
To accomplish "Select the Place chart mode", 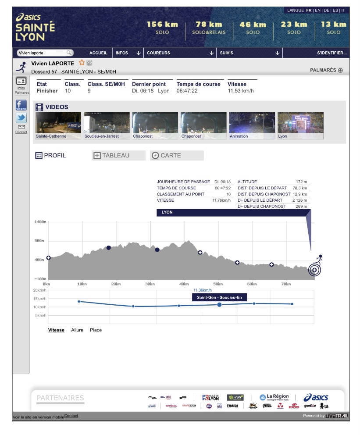I will 96,330.
